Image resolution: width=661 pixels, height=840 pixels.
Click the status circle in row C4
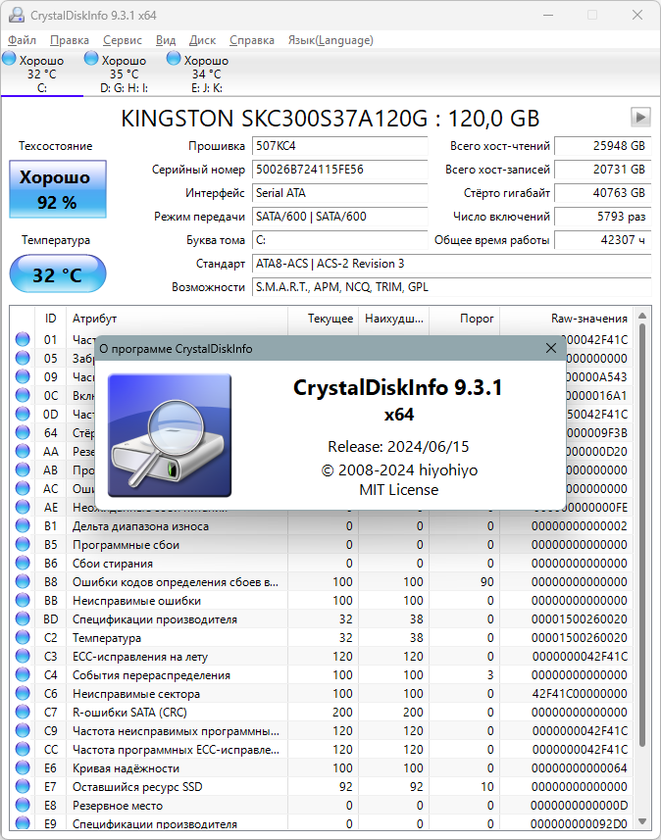[x=23, y=675]
